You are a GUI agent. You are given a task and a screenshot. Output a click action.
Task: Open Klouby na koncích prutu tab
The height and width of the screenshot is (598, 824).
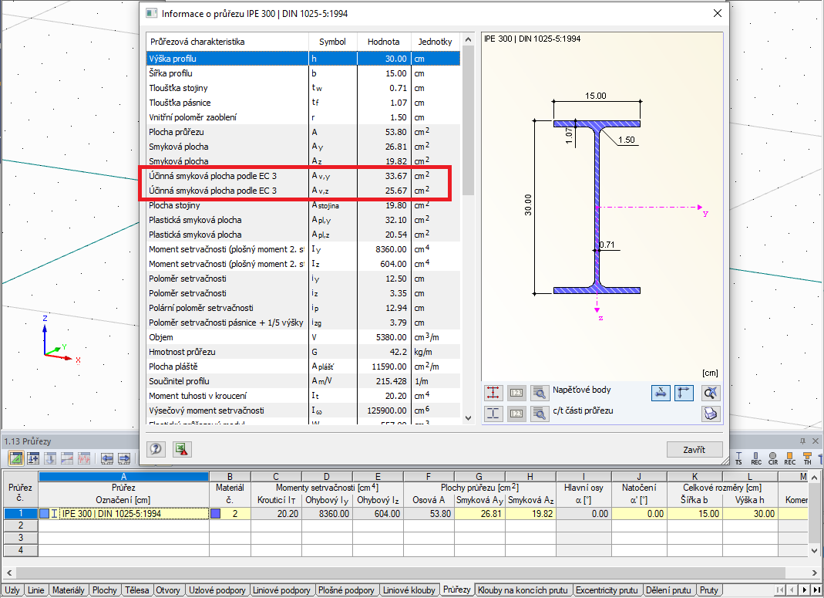[x=523, y=590]
